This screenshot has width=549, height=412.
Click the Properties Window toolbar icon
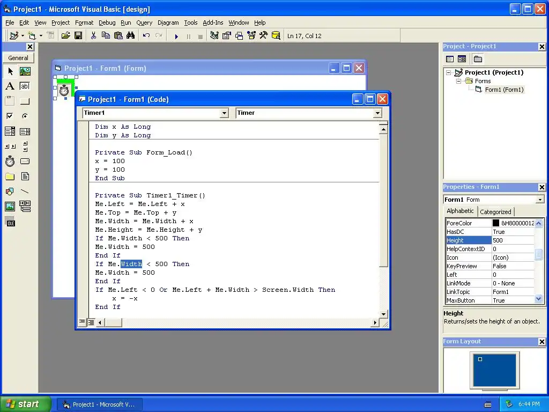coord(227,35)
